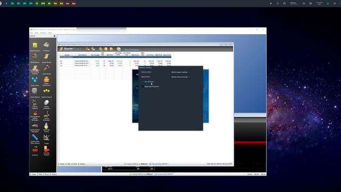Viewport: 341px width, 192px height.
Task: Click the Description column header
Action: tap(83, 55)
